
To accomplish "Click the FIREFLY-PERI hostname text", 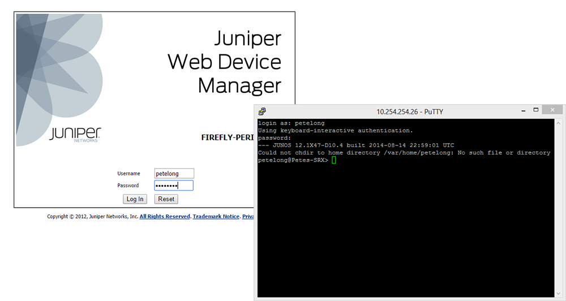I will point(228,137).
